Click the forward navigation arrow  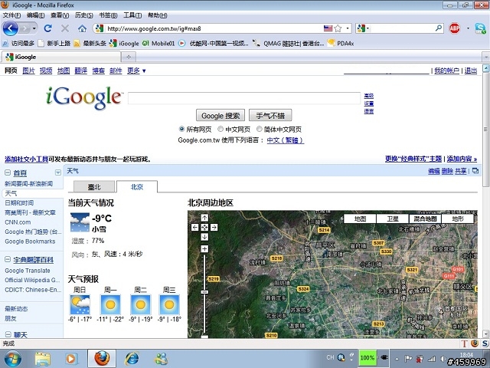[24, 29]
